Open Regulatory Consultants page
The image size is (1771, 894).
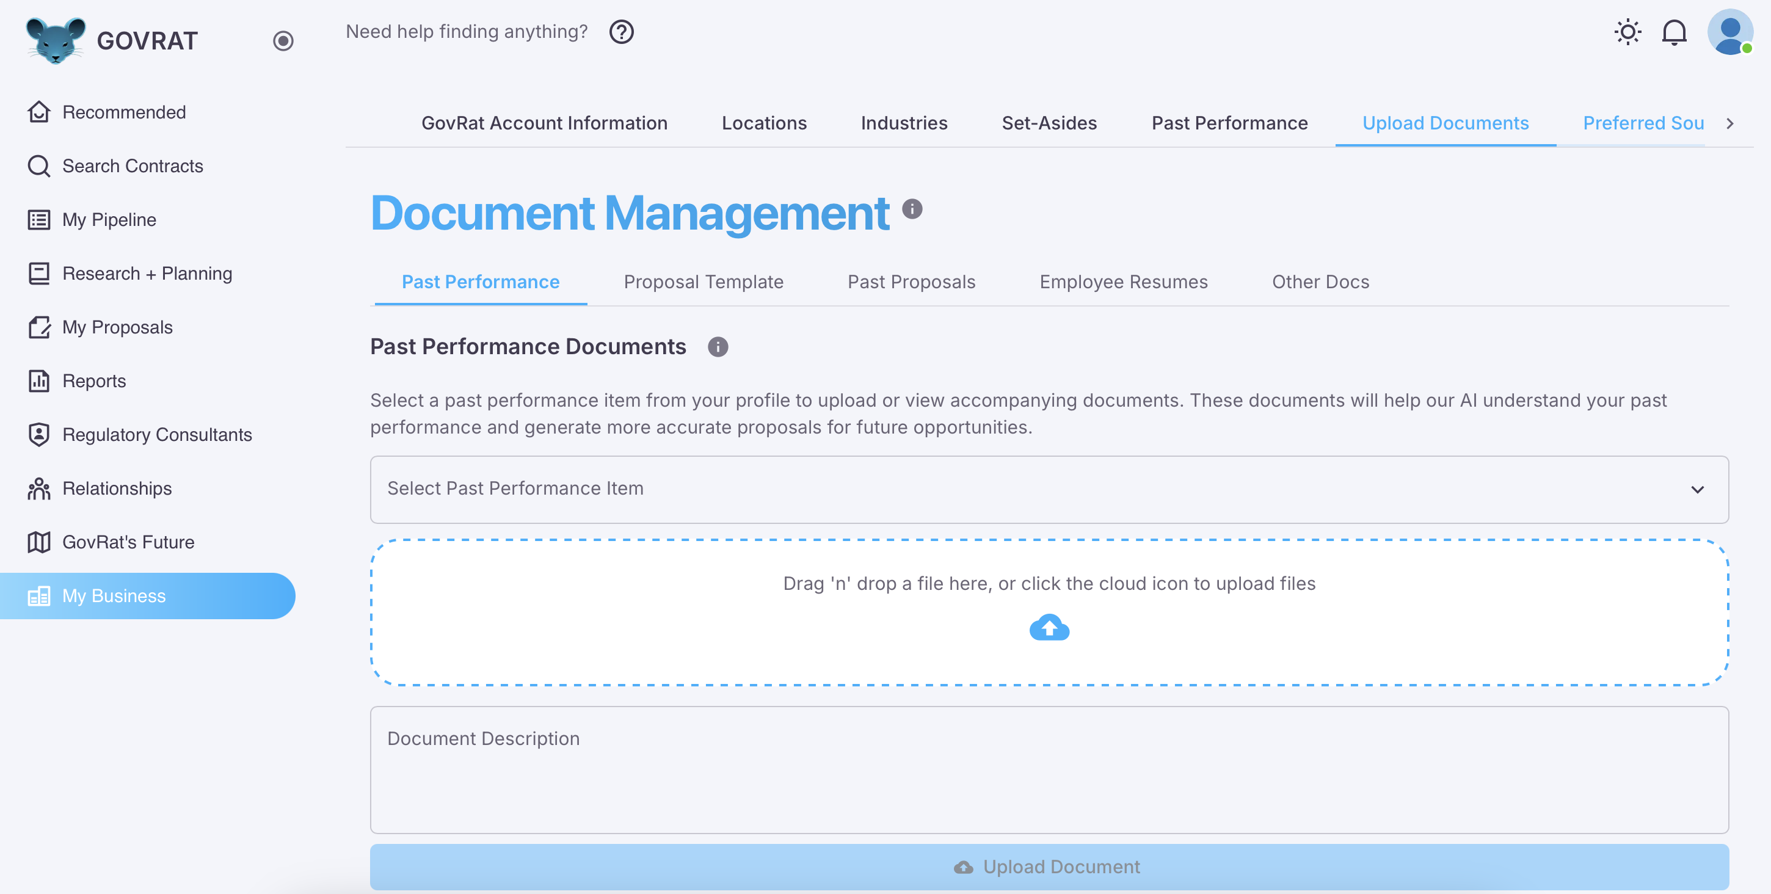click(x=148, y=434)
